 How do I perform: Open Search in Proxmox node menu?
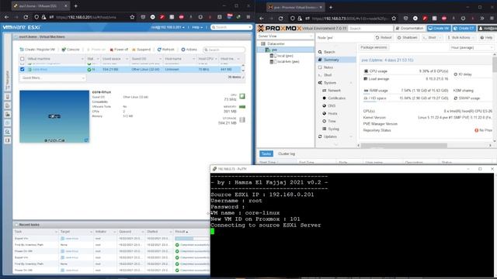point(329,52)
